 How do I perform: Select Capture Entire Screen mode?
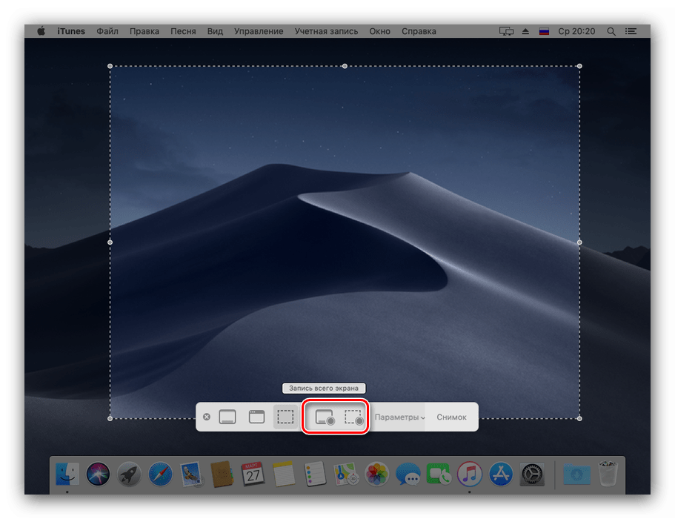[226, 417]
